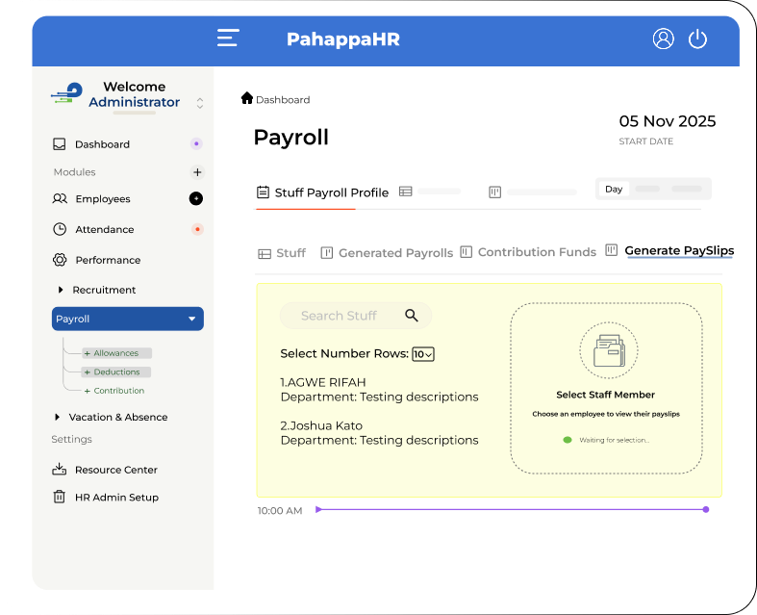Open Resource Center in the sidebar

pos(115,470)
